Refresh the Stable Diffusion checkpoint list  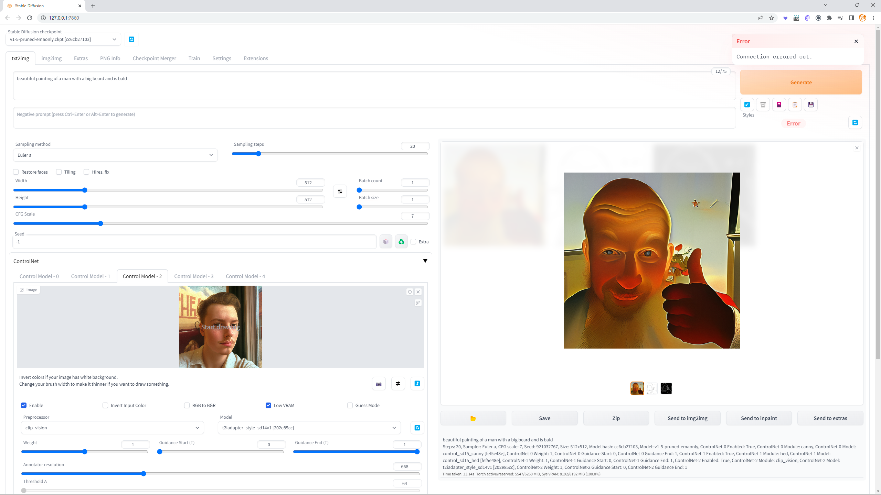(x=131, y=39)
